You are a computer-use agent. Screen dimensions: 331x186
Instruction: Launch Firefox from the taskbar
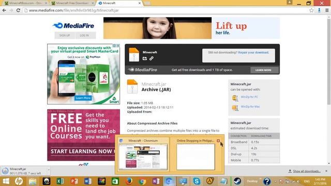[x=129, y=181]
